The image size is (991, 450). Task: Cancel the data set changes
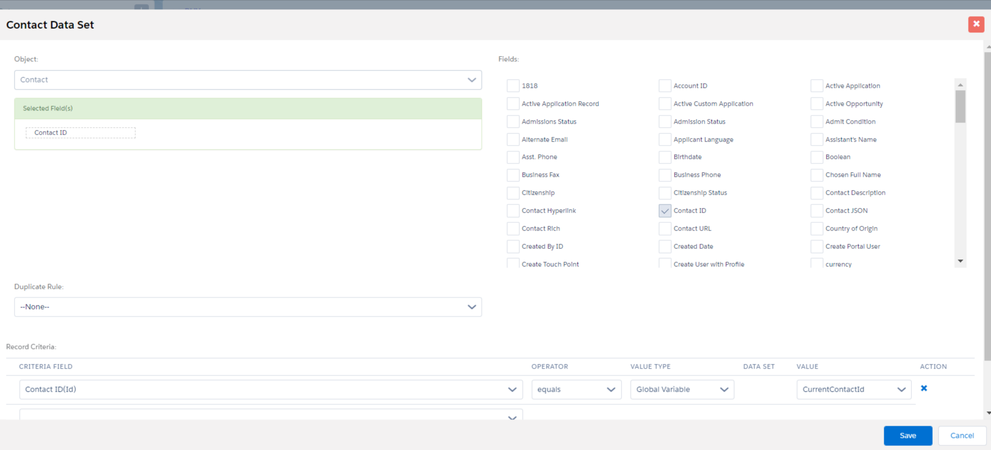(x=962, y=436)
